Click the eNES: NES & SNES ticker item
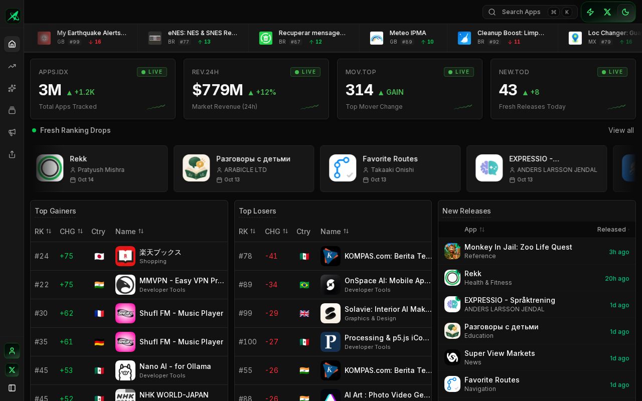Viewport: 642px width, 401px height. tap(193, 38)
